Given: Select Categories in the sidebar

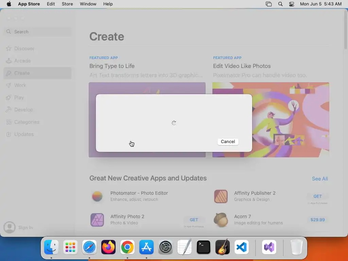Looking at the screenshot, I should point(37,122).
